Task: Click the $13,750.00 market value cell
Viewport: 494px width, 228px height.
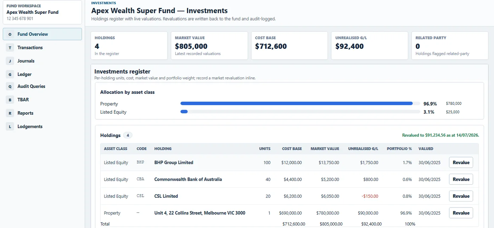Action: 329,163
